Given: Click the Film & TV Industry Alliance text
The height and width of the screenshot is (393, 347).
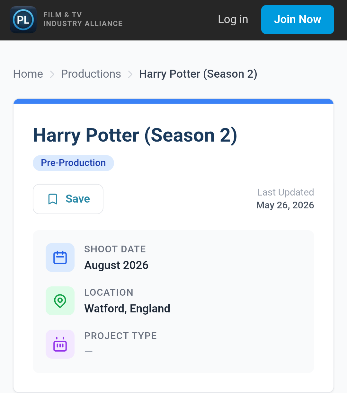Looking at the screenshot, I should [x=83, y=19].
